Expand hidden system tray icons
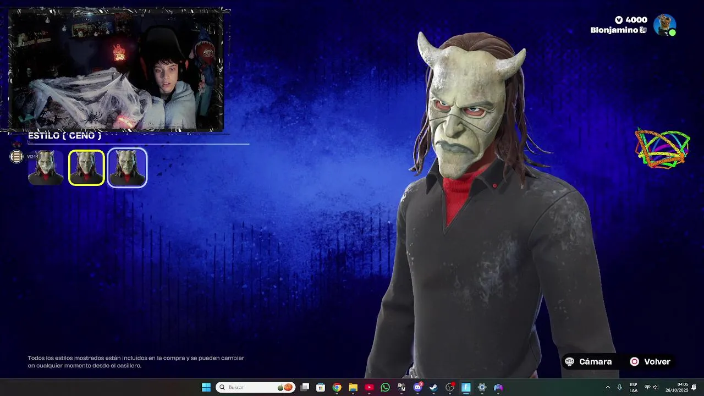This screenshot has width=704, height=396. click(608, 387)
